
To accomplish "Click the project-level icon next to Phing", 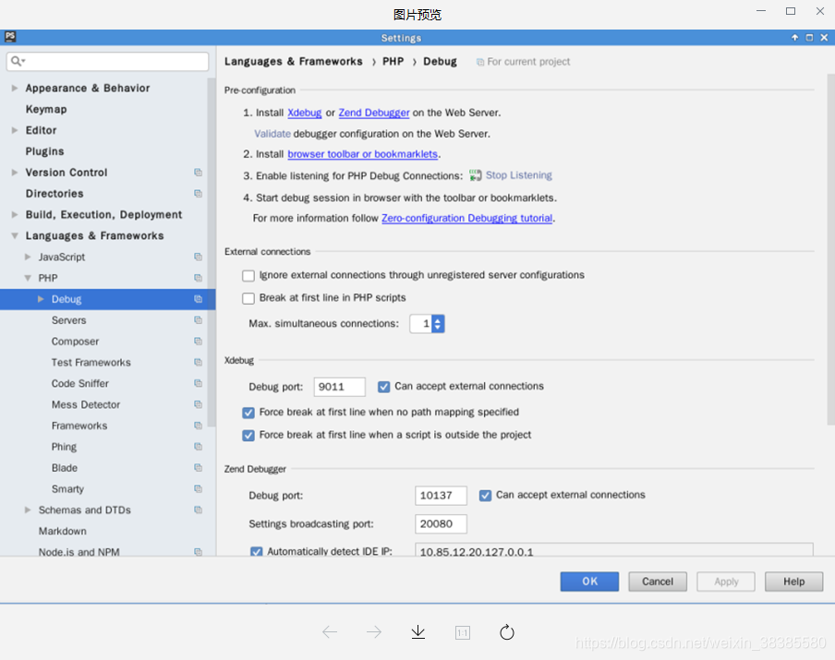I will point(198,447).
